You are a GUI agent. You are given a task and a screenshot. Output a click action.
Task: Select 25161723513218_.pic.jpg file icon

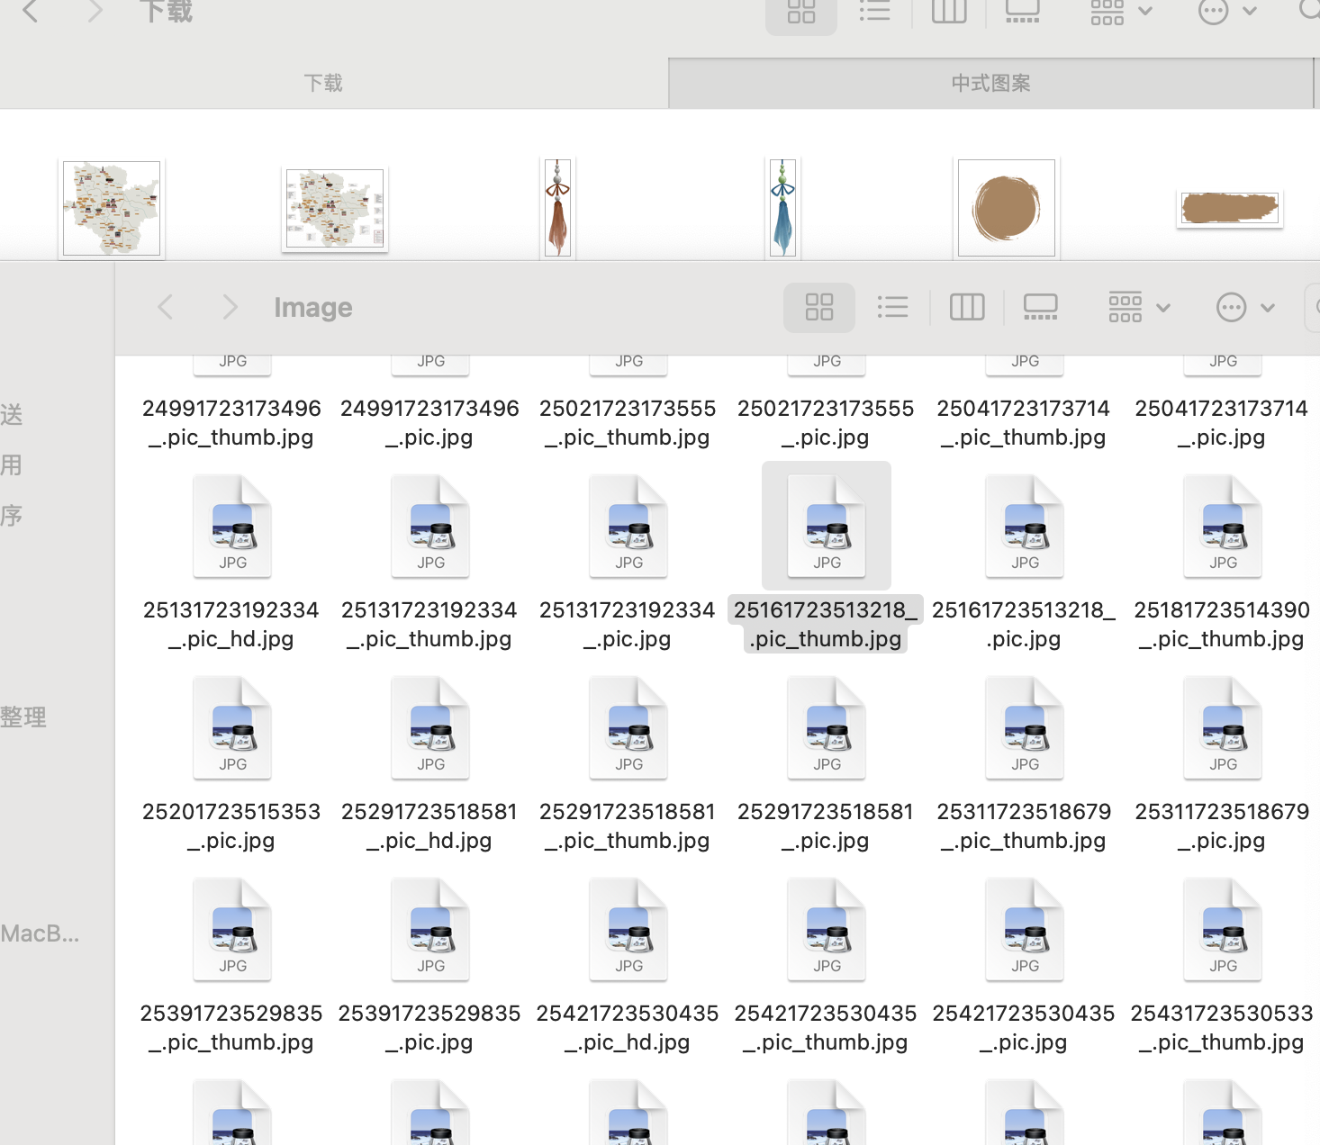1025,527
